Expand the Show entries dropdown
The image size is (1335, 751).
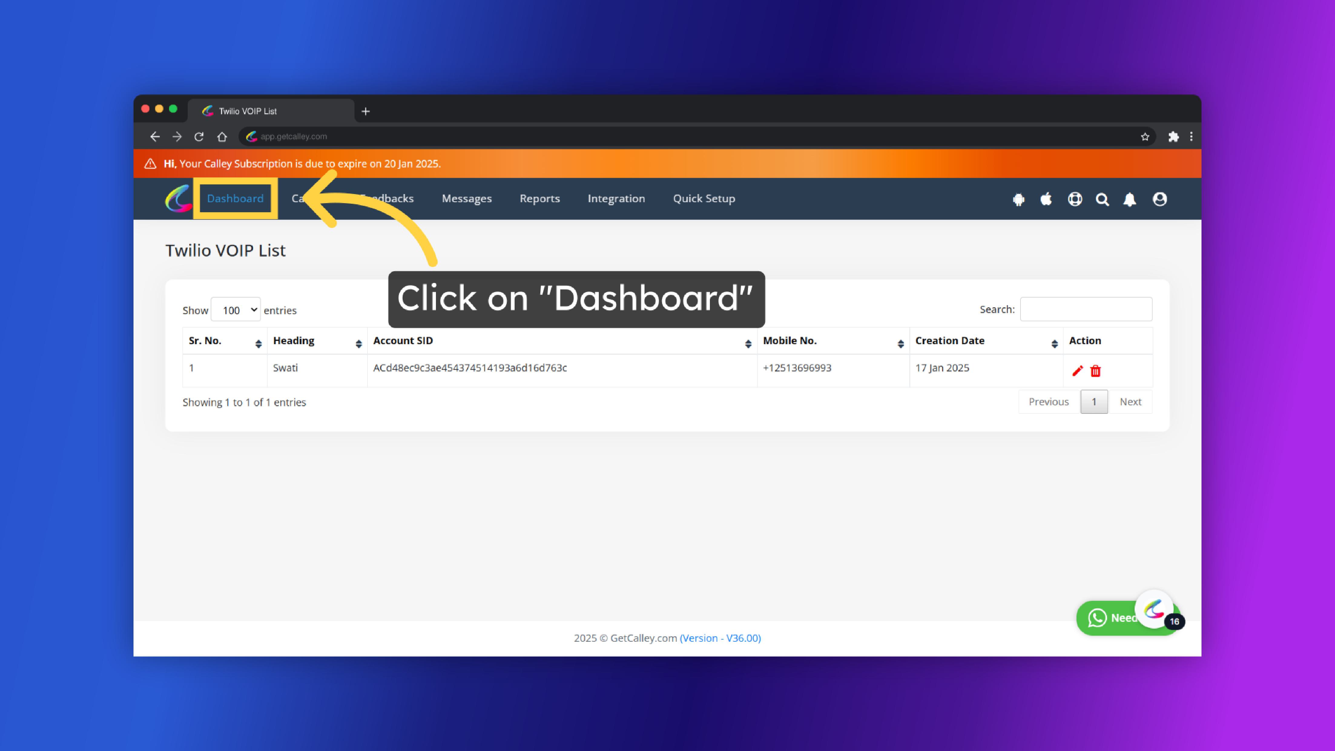point(236,310)
